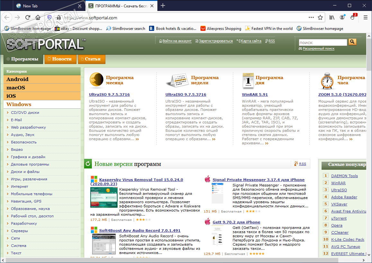
Task: Open the Library sidebar icon
Action: (332, 18)
